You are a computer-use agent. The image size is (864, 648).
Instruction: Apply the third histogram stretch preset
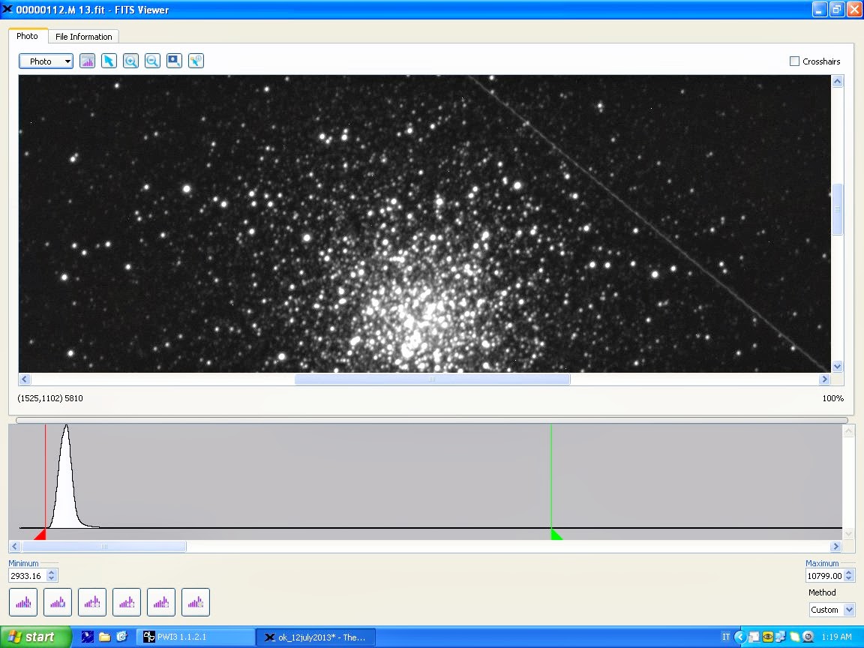[x=91, y=601]
